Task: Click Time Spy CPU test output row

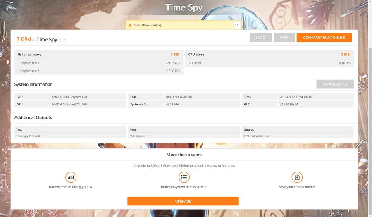Action: pos(70,136)
